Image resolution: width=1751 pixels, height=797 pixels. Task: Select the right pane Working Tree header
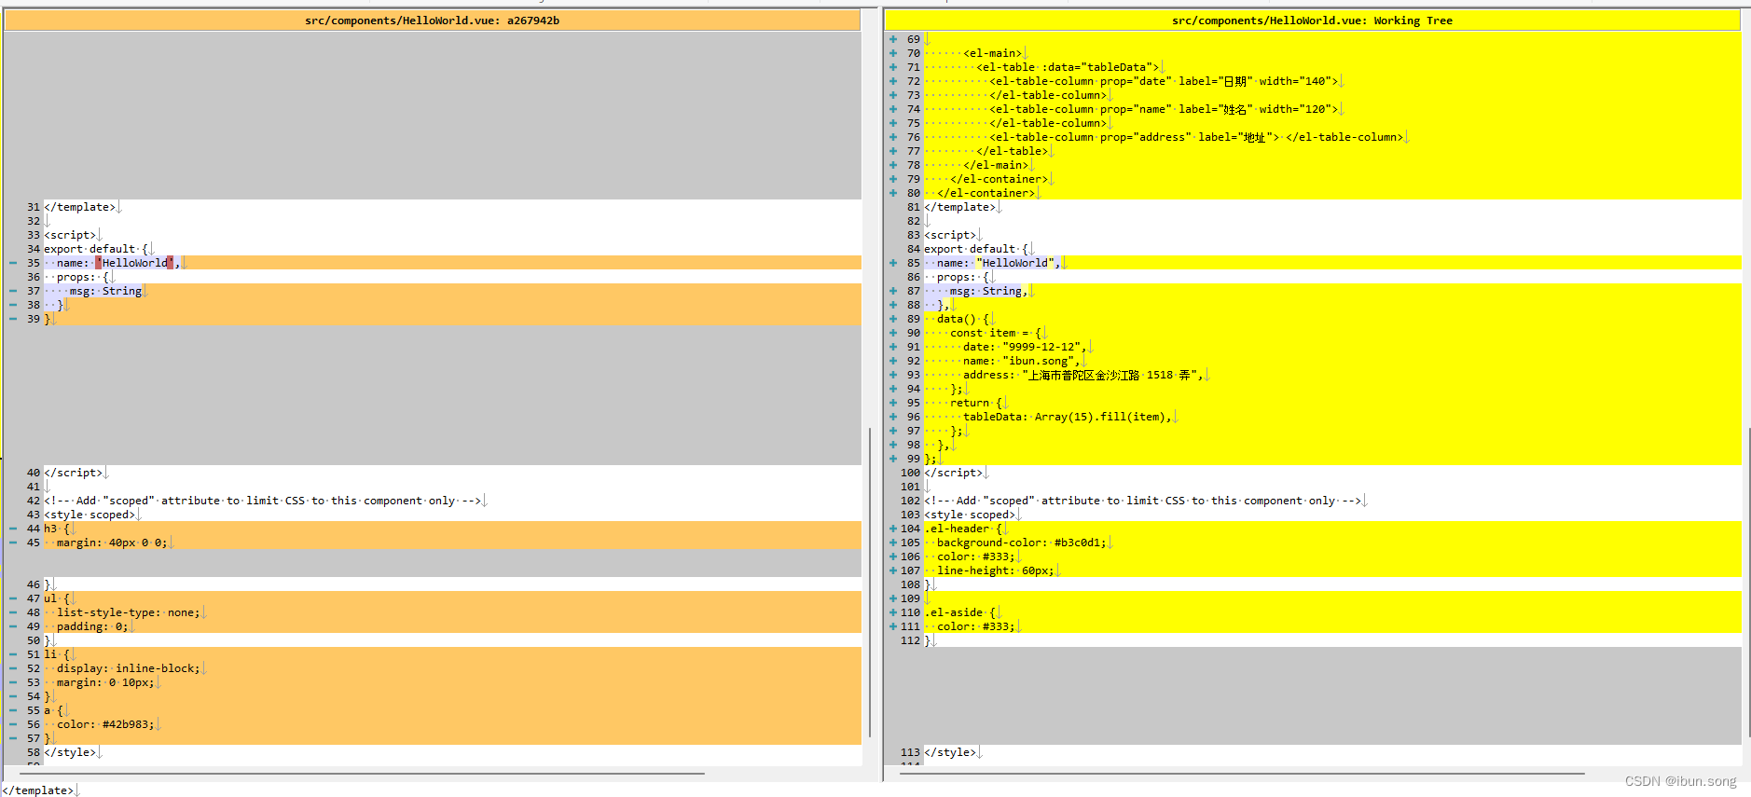tap(1312, 21)
